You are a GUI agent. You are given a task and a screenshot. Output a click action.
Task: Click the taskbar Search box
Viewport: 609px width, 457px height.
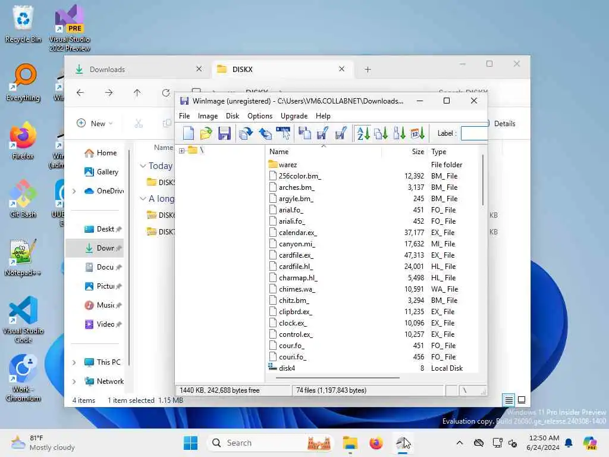click(x=271, y=443)
